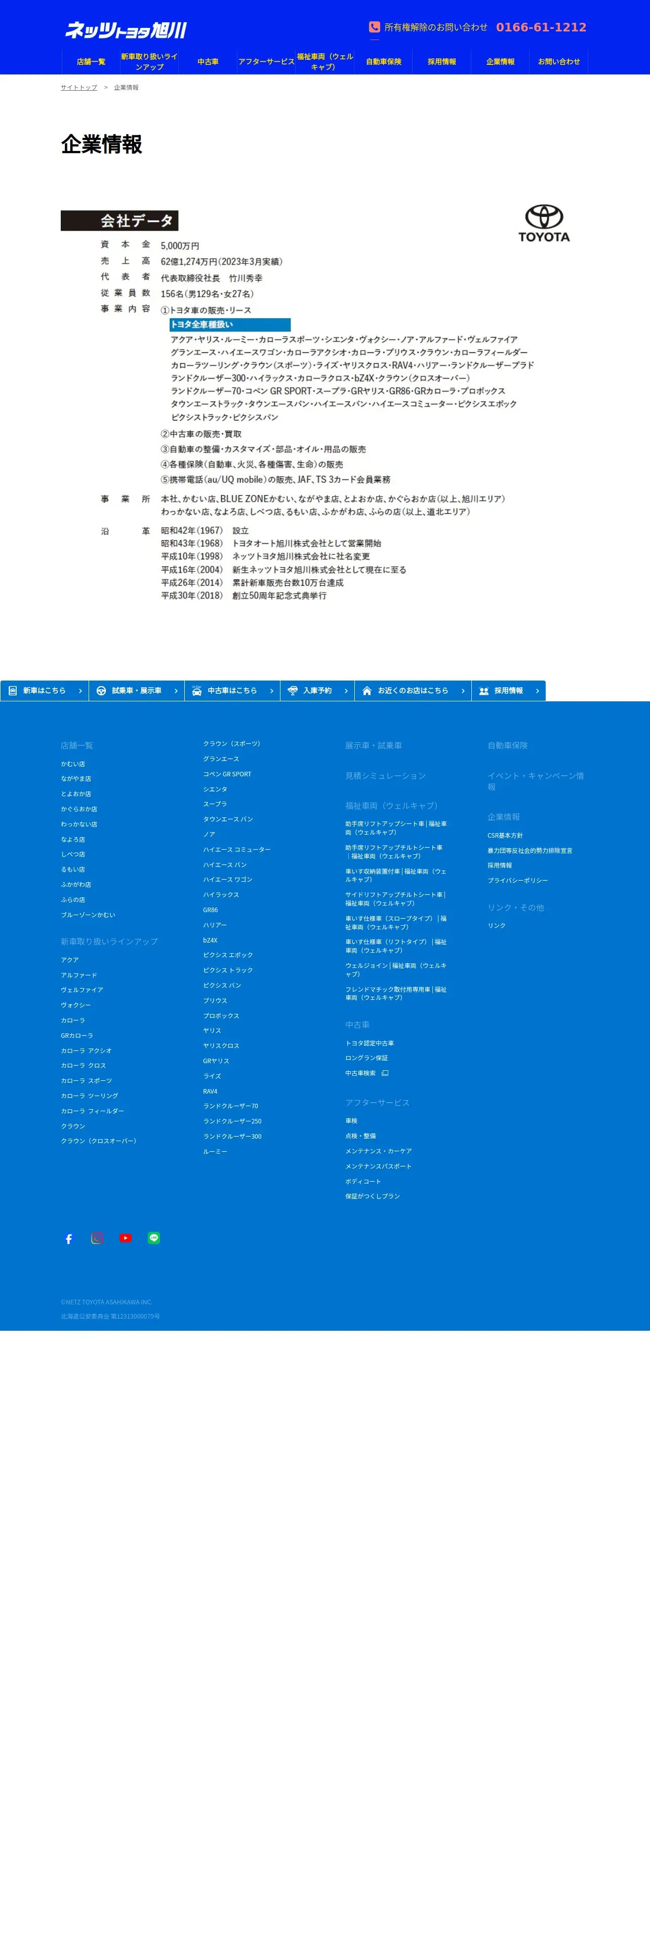Open 福祉車両（ウェルキャブ） in the top navigation
This screenshot has width=650, height=1952.
click(x=324, y=61)
